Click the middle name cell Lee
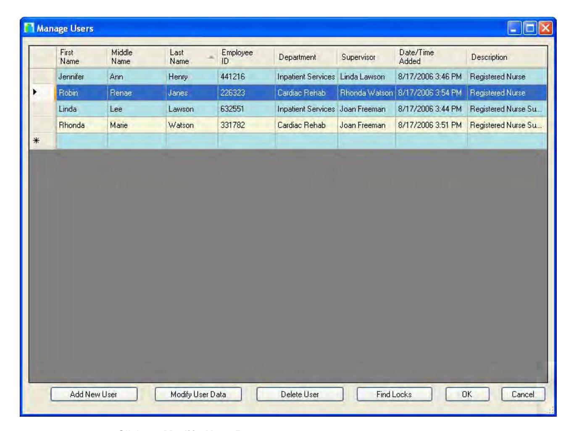The height and width of the screenshot is (431, 574). [x=137, y=109]
